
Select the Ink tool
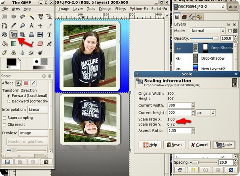(4, 53)
